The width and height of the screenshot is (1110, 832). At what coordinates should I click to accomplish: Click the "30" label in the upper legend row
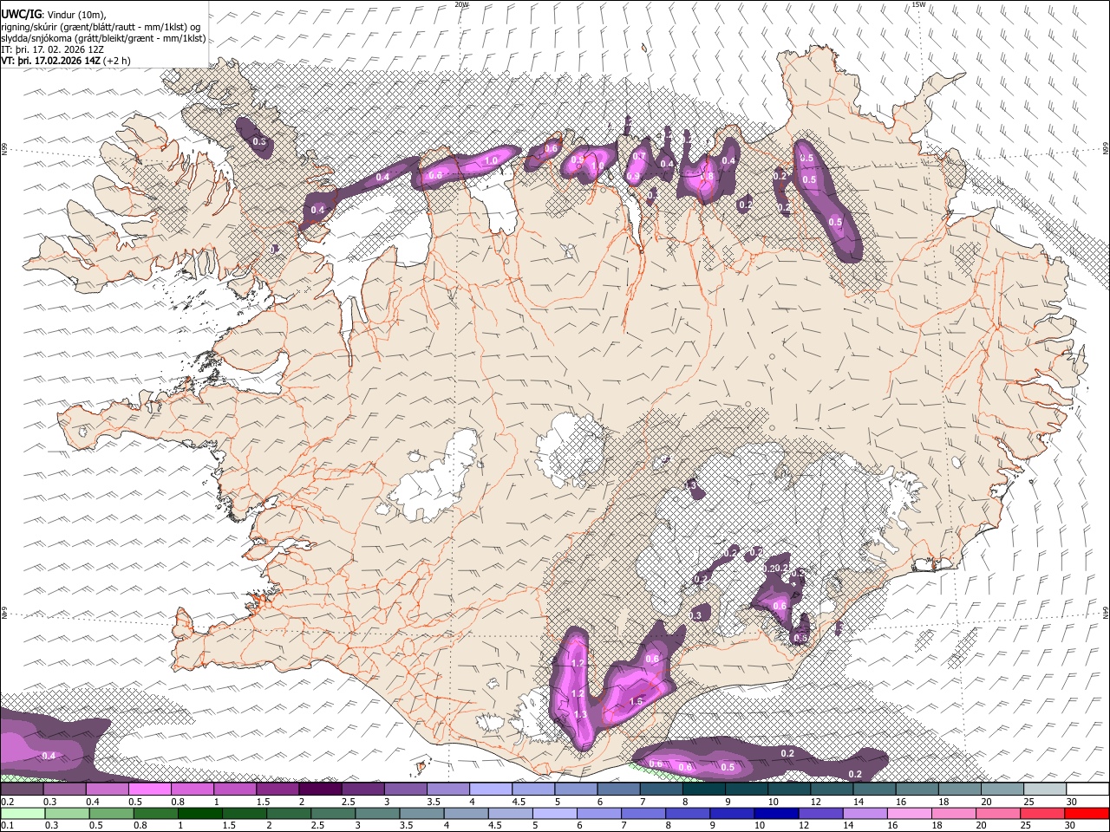coord(1073,802)
